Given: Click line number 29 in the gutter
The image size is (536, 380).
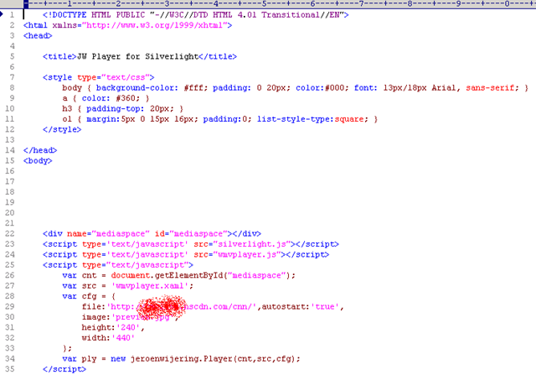Looking at the screenshot, I should (10, 307).
